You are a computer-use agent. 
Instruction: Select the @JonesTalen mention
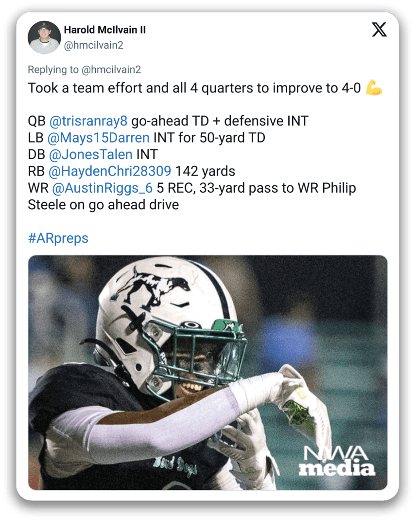point(90,155)
